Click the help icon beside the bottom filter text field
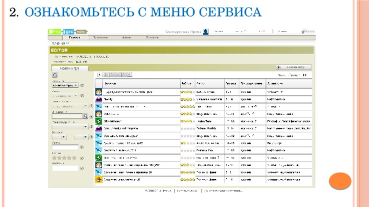Viewport: 369px width, 207px height. (82, 168)
